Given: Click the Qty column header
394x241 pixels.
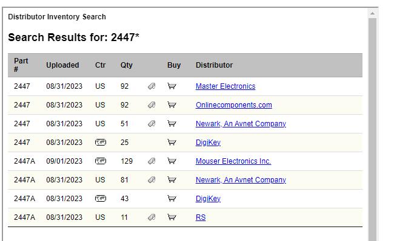Looking at the screenshot, I should coord(127,65).
